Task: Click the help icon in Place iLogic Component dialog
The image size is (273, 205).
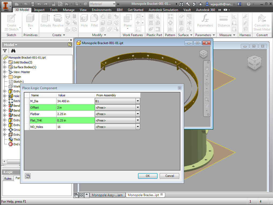Action: click(28, 176)
